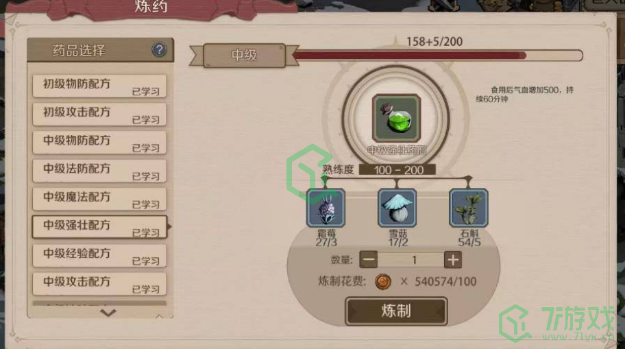Viewport: 625px width, 349px height.
Task: Select the 雪菇 snow mushroom ingredient icon
Action: click(397, 208)
